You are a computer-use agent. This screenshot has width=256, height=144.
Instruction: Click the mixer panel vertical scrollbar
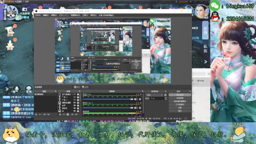pyautogui.click(x=143, y=103)
